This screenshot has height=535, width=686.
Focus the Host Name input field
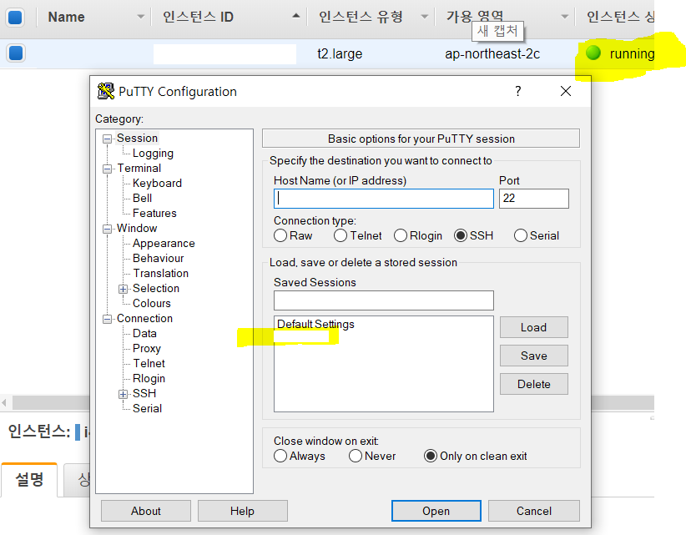384,199
